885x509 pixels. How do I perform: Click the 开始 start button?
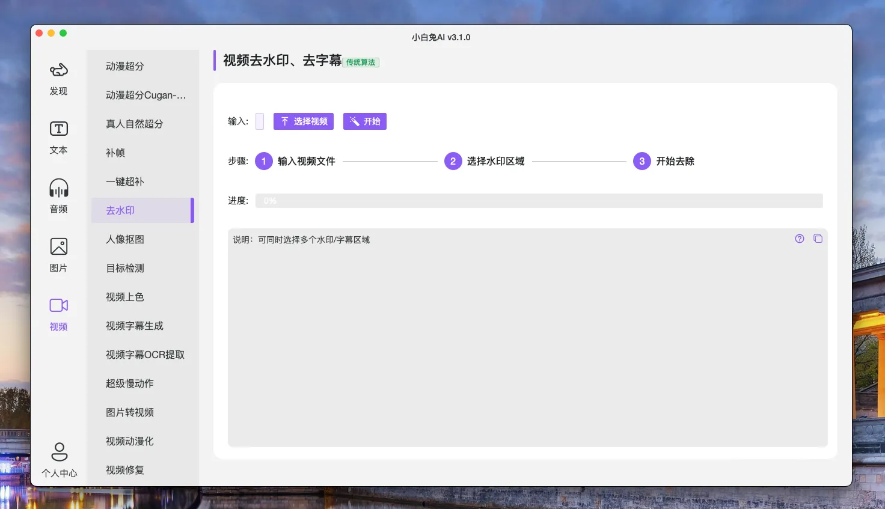pyautogui.click(x=365, y=121)
